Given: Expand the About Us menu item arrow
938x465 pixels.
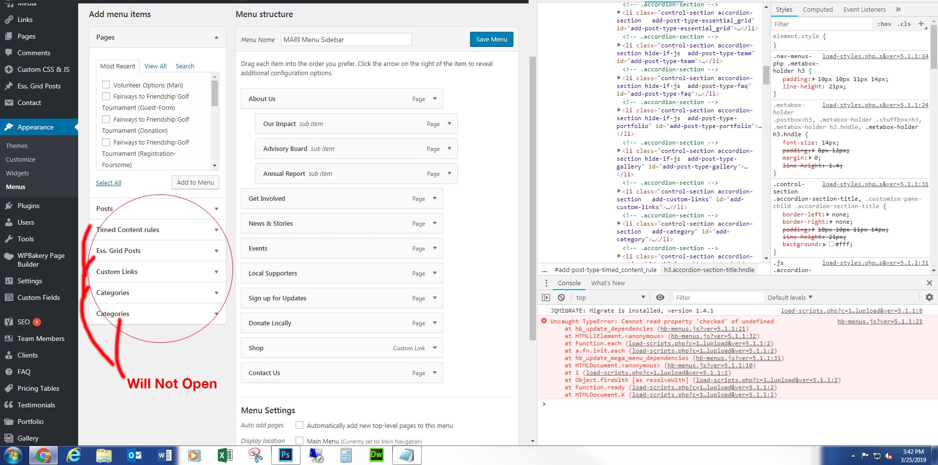Looking at the screenshot, I should 435,99.
